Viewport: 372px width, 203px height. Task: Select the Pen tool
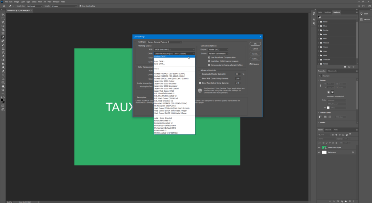click(x=3, y=71)
